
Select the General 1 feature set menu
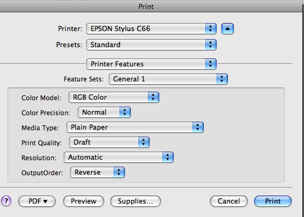[168, 79]
